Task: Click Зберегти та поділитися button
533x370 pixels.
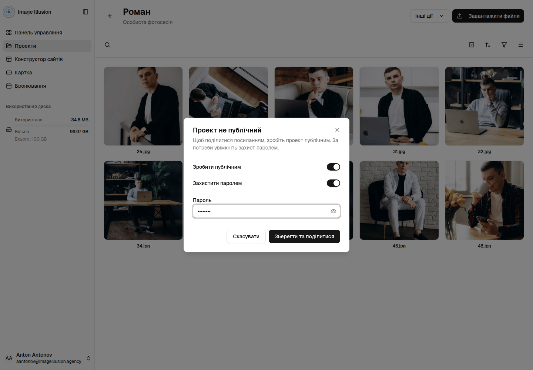Action: [304, 236]
